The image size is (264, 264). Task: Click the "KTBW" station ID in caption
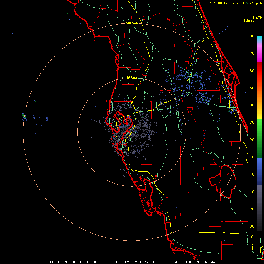(x=172, y=262)
